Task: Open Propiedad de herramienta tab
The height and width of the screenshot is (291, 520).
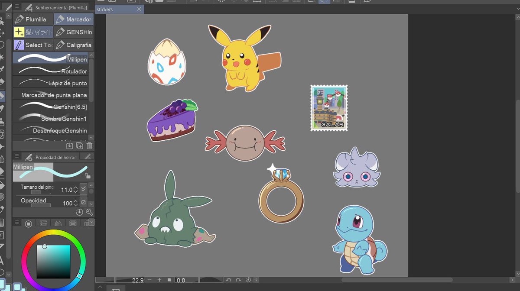Action: point(51,157)
